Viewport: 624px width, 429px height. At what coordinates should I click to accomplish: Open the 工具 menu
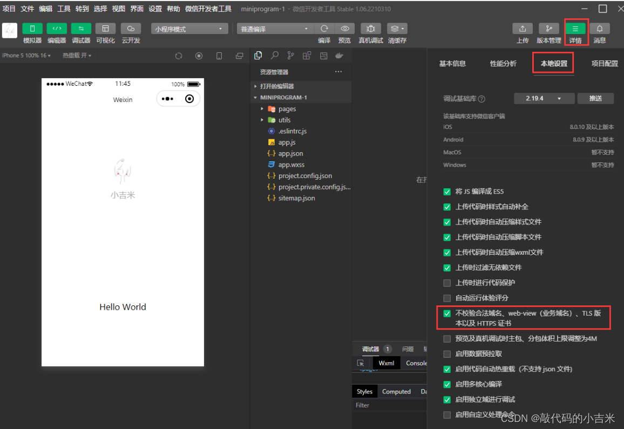(x=64, y=9)
